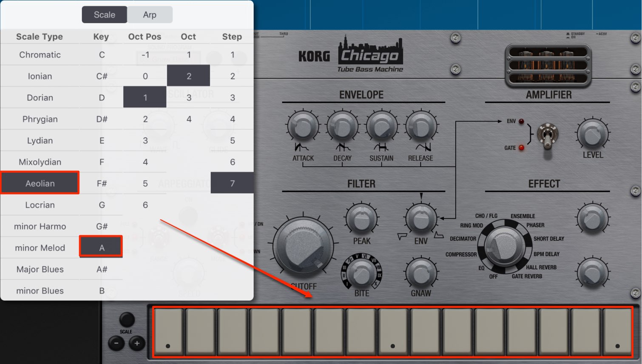Select Dorian scale type
Screen dimensions: 642x364
(x=40, y=97)
